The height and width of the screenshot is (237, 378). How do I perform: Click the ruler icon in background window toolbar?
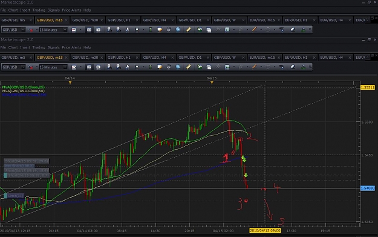click(188, 30)
